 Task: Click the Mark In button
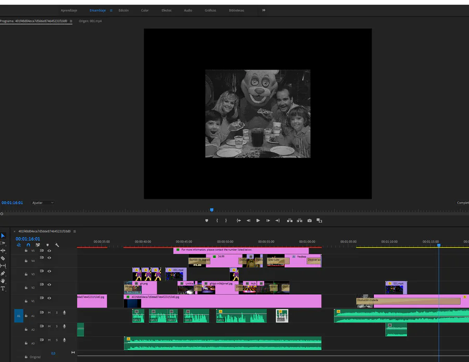pos(217,221)
